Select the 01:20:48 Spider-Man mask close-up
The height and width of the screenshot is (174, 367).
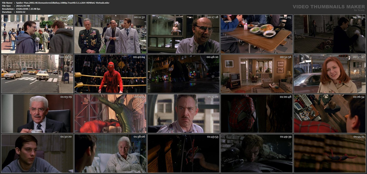point(257,114)
